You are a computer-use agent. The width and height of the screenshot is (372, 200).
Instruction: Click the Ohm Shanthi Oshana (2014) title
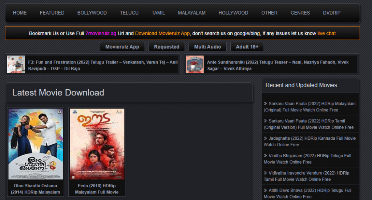point(35,189)
